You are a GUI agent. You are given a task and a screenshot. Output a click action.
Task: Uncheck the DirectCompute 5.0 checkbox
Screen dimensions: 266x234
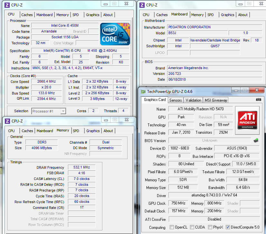pyautogui.click(x=228, y=227)
